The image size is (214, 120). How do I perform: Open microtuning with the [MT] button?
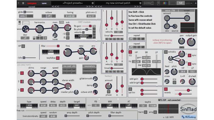(182, 47)
